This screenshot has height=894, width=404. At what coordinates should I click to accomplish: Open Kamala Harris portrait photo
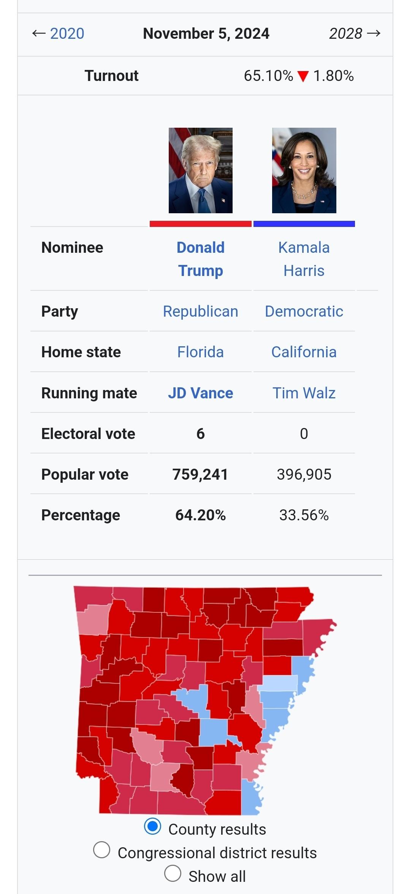click(304, 170)
